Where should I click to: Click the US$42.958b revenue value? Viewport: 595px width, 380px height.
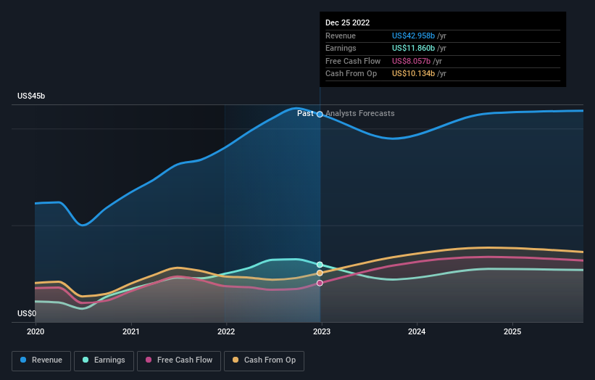point(413,36)
